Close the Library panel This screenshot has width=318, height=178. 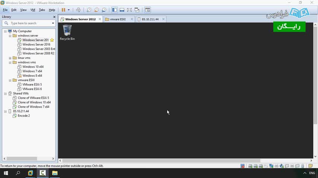(54, 17)
